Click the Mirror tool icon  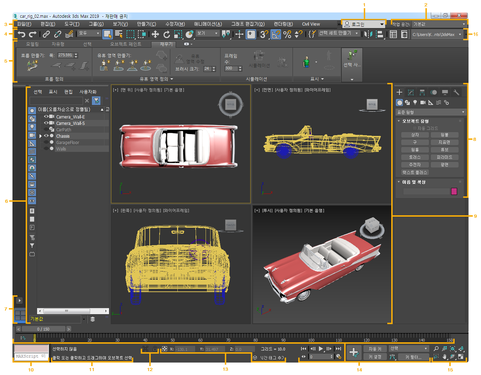pos(368,34)
